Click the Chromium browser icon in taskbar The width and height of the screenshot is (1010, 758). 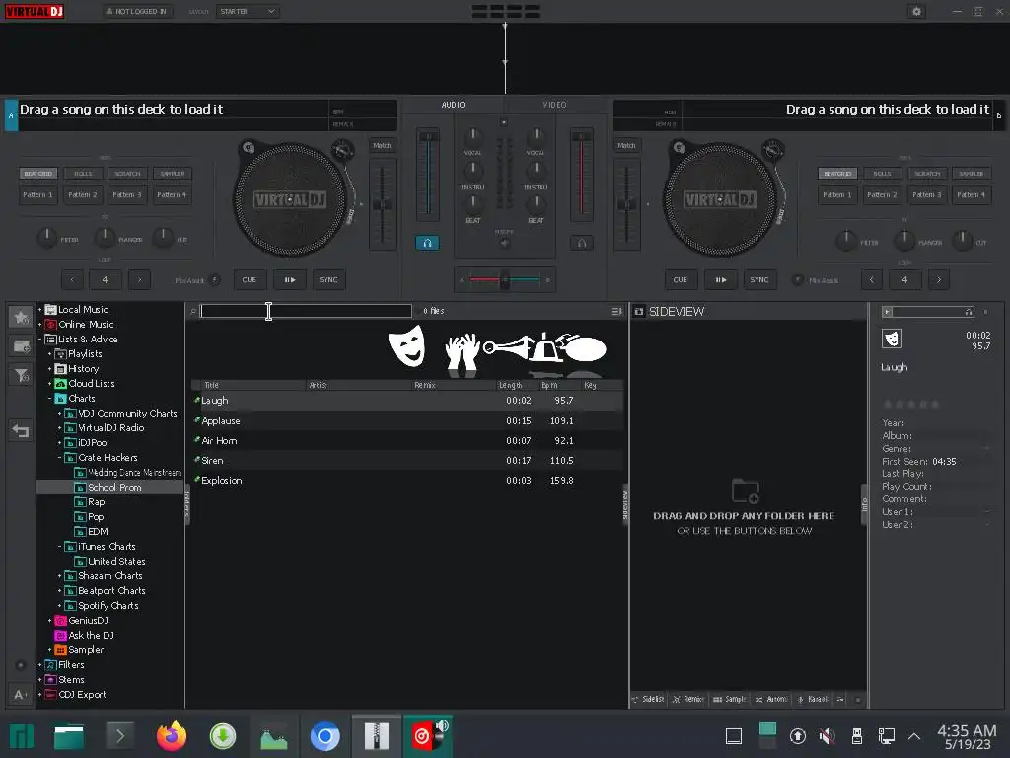325,736
